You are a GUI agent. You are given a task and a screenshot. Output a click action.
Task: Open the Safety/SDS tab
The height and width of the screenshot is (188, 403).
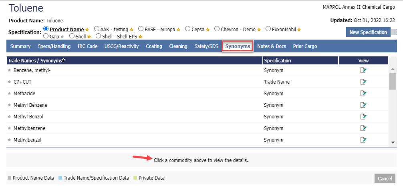point(206,46)
